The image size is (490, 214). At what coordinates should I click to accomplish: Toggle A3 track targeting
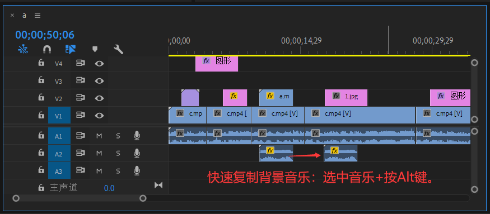(x=59, y=170)
